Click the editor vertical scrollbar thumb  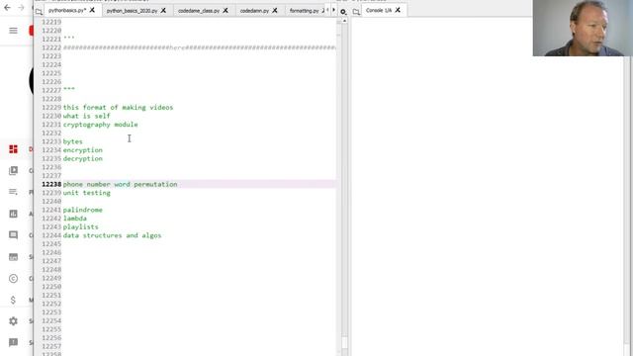345,343
